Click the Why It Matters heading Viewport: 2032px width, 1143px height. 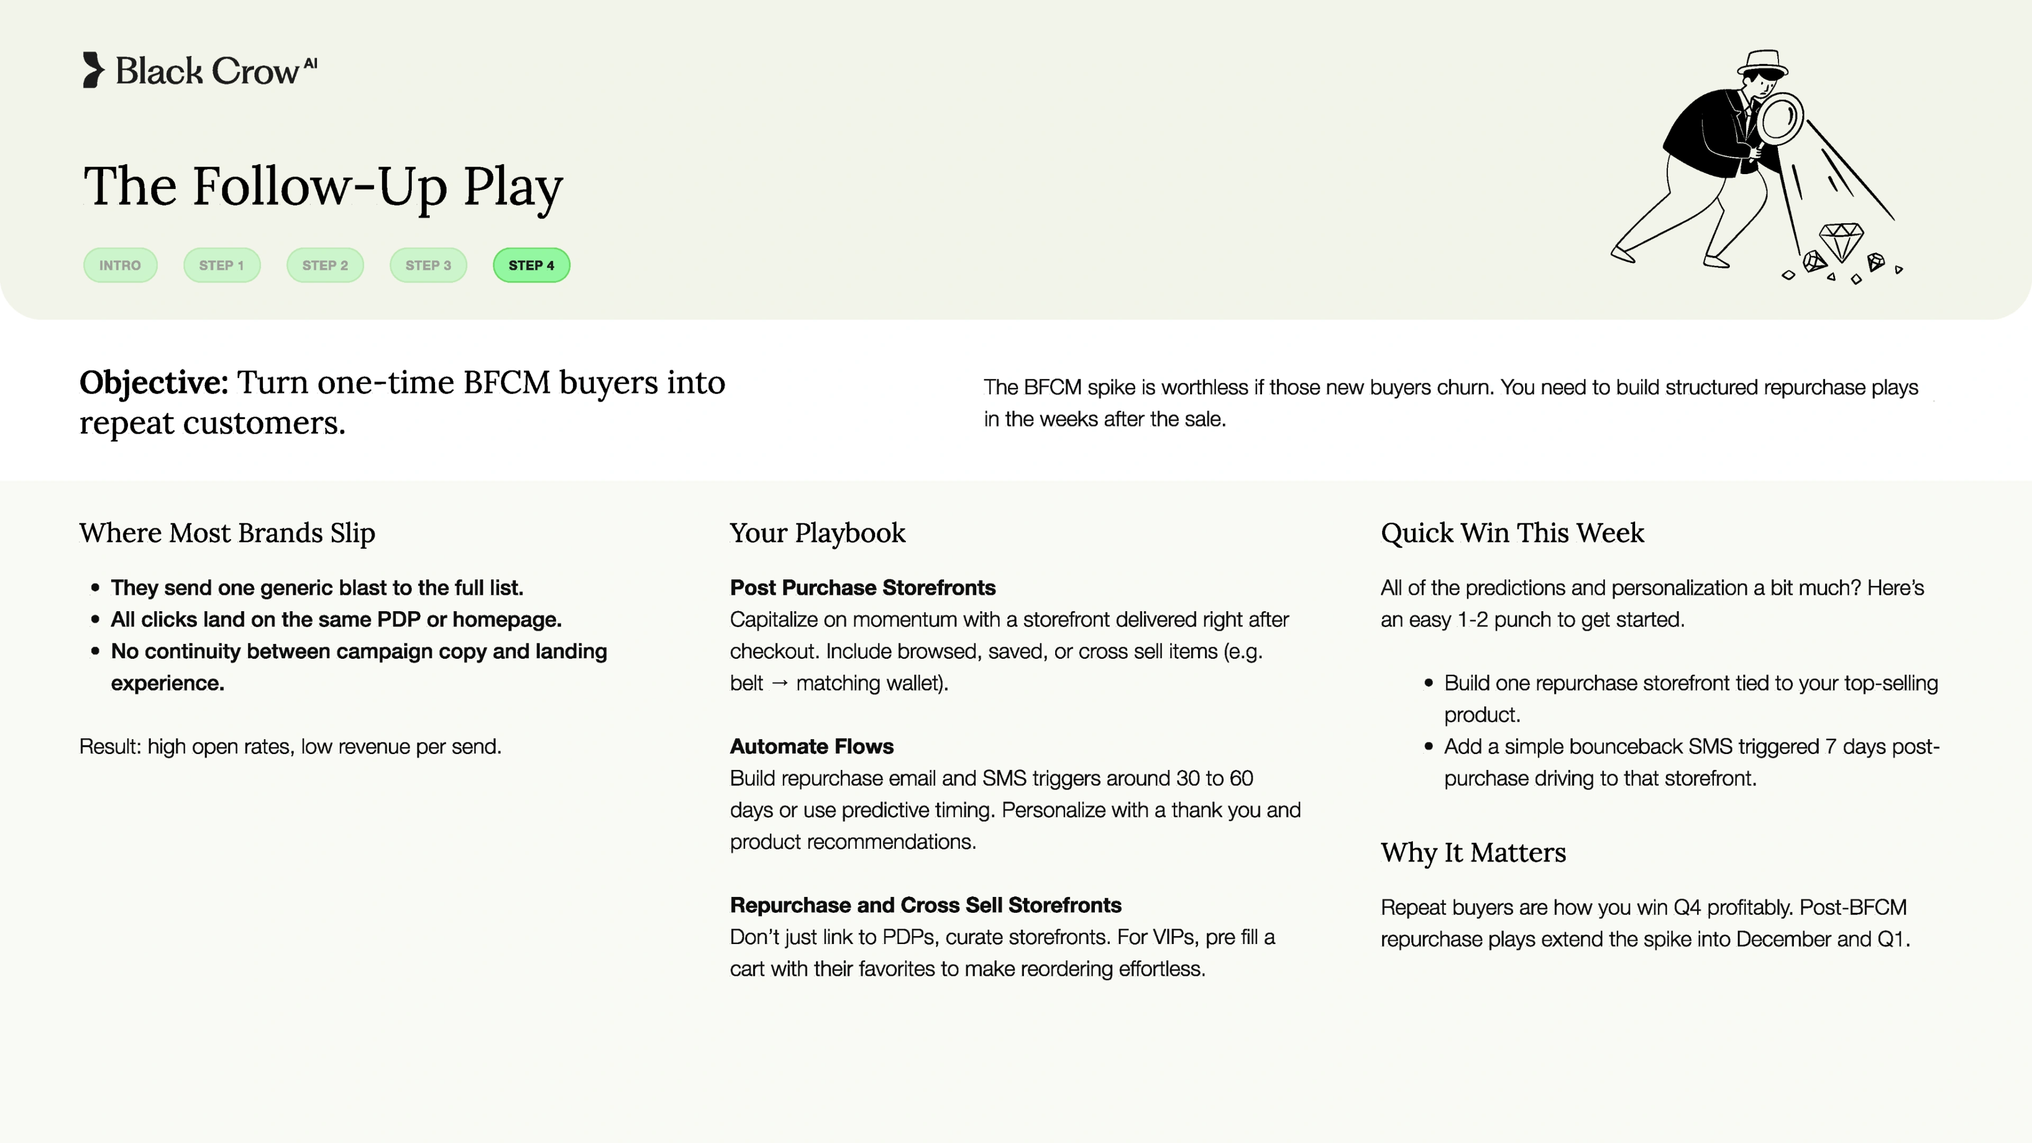(x=1473, y=852)
